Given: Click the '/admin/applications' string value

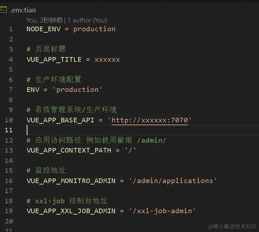Looking at the screenshot, I should [x=173, y=181].
